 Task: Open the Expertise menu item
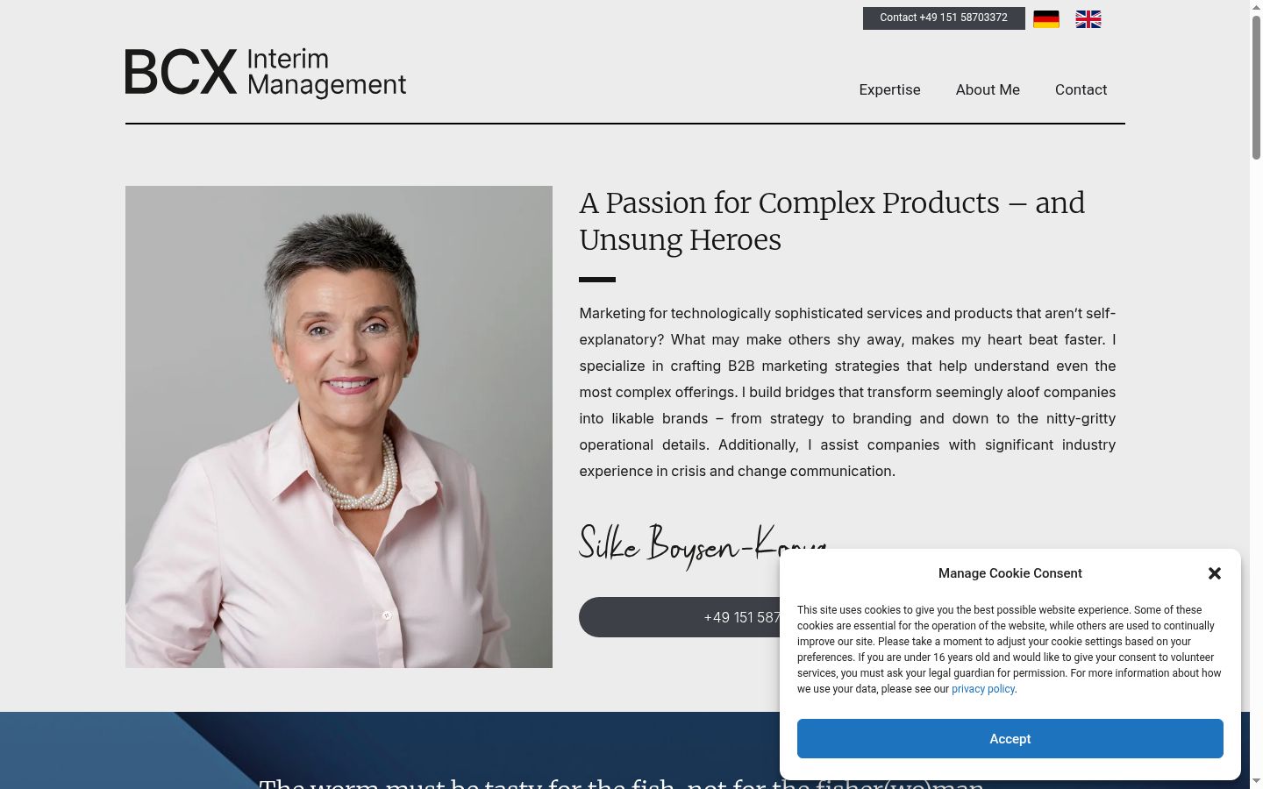click(889, 89)
